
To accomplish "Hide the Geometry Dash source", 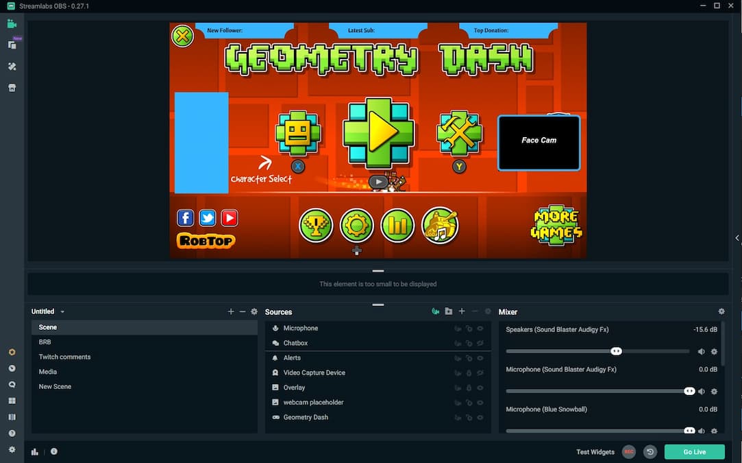I will pyautogui.click(x=480, y=418).
